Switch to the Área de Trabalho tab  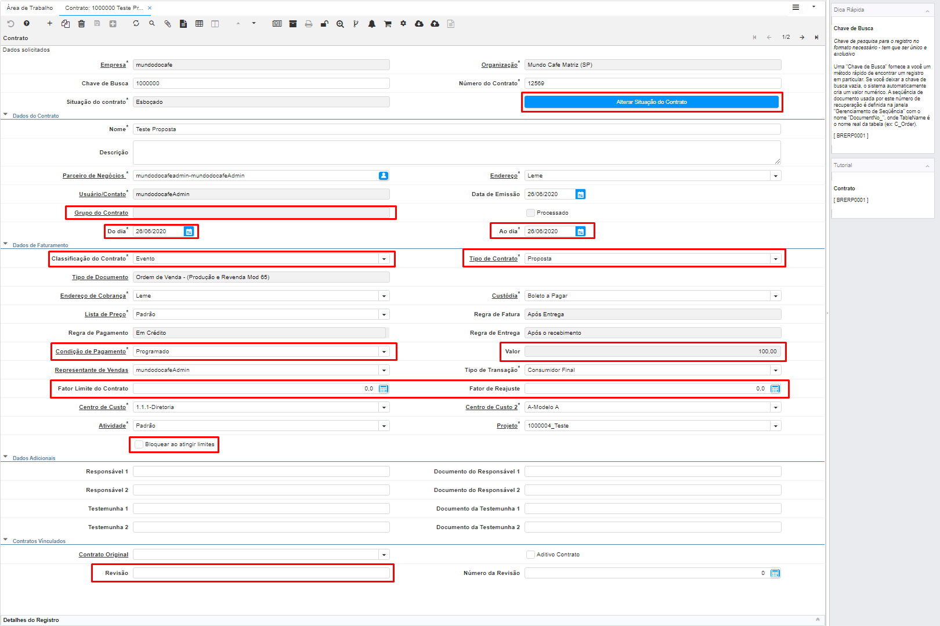click(x=30, y=8)
